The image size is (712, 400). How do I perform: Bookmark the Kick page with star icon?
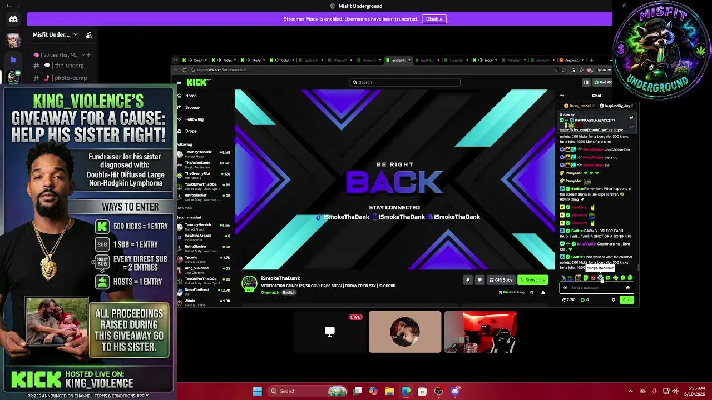pos(564,70)
